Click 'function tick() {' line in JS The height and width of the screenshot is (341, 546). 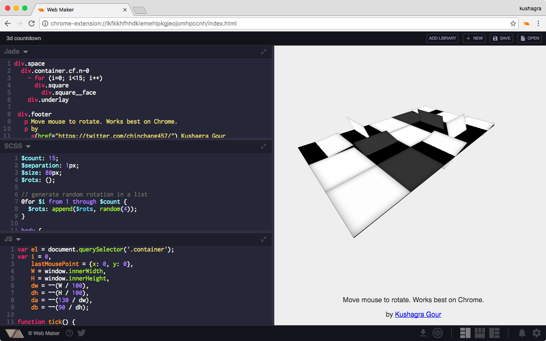[46, 322]
